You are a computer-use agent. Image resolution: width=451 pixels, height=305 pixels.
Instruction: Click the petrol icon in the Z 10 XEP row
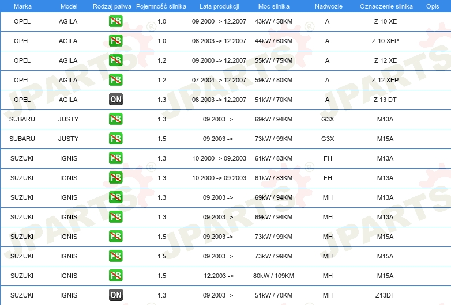[x=115, y=41]
